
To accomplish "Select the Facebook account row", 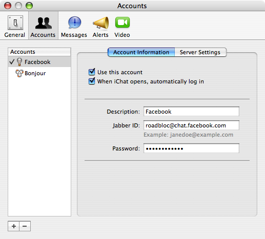I will 39,62.
